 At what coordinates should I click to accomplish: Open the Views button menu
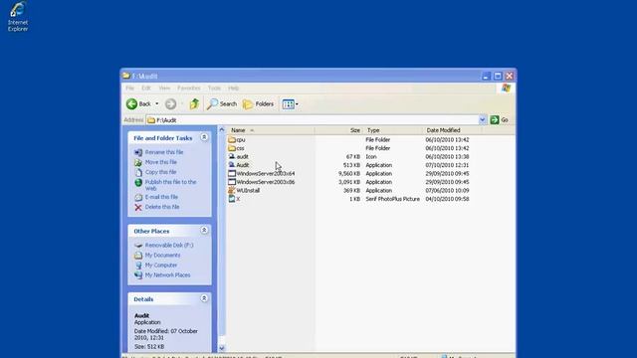[290, 103]
